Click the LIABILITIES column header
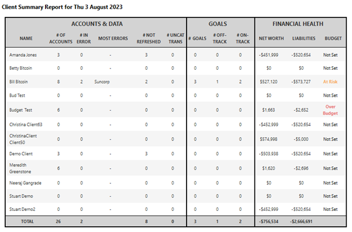 pos(303,39)
